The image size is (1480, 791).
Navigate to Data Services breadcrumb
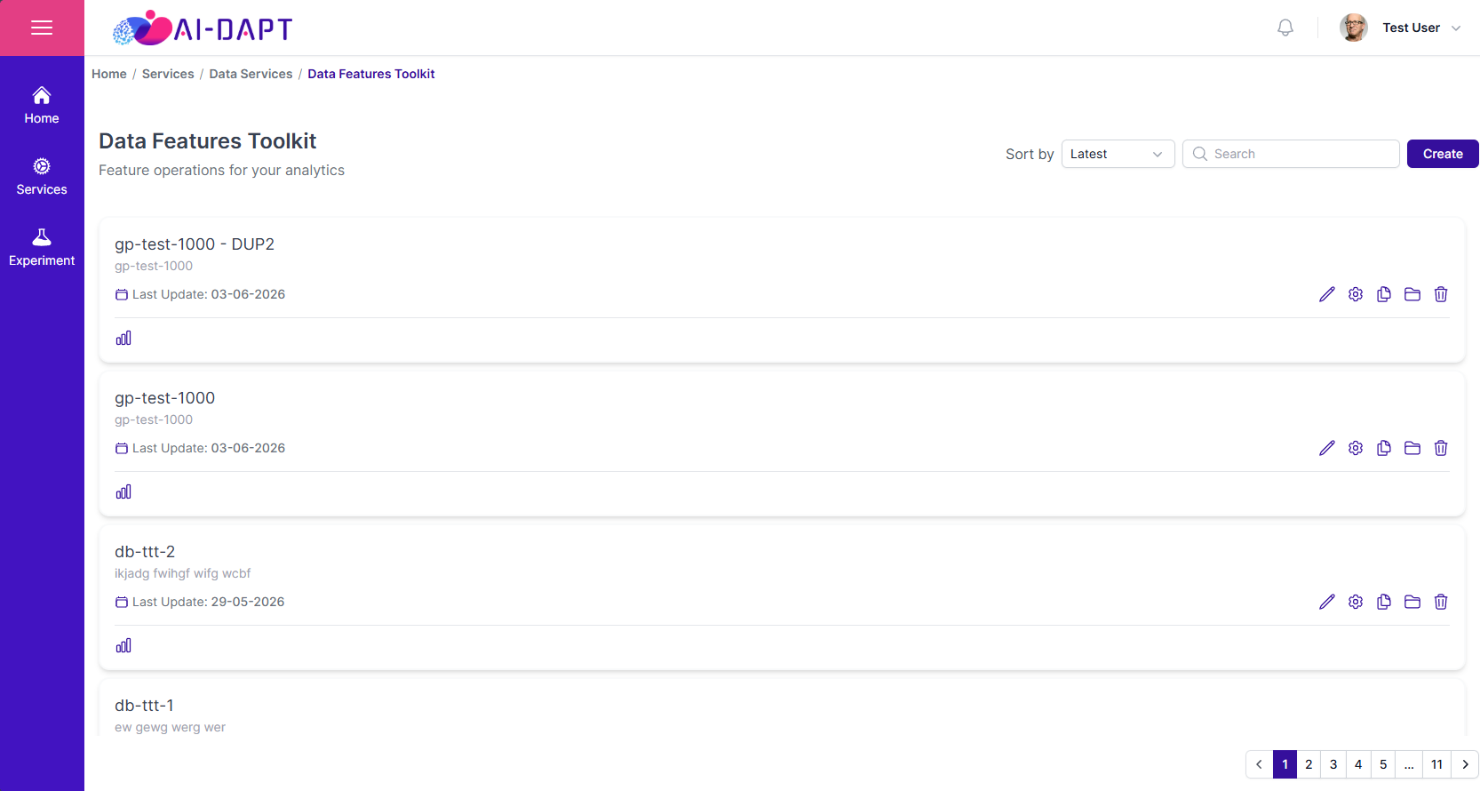tap(251, 74)
